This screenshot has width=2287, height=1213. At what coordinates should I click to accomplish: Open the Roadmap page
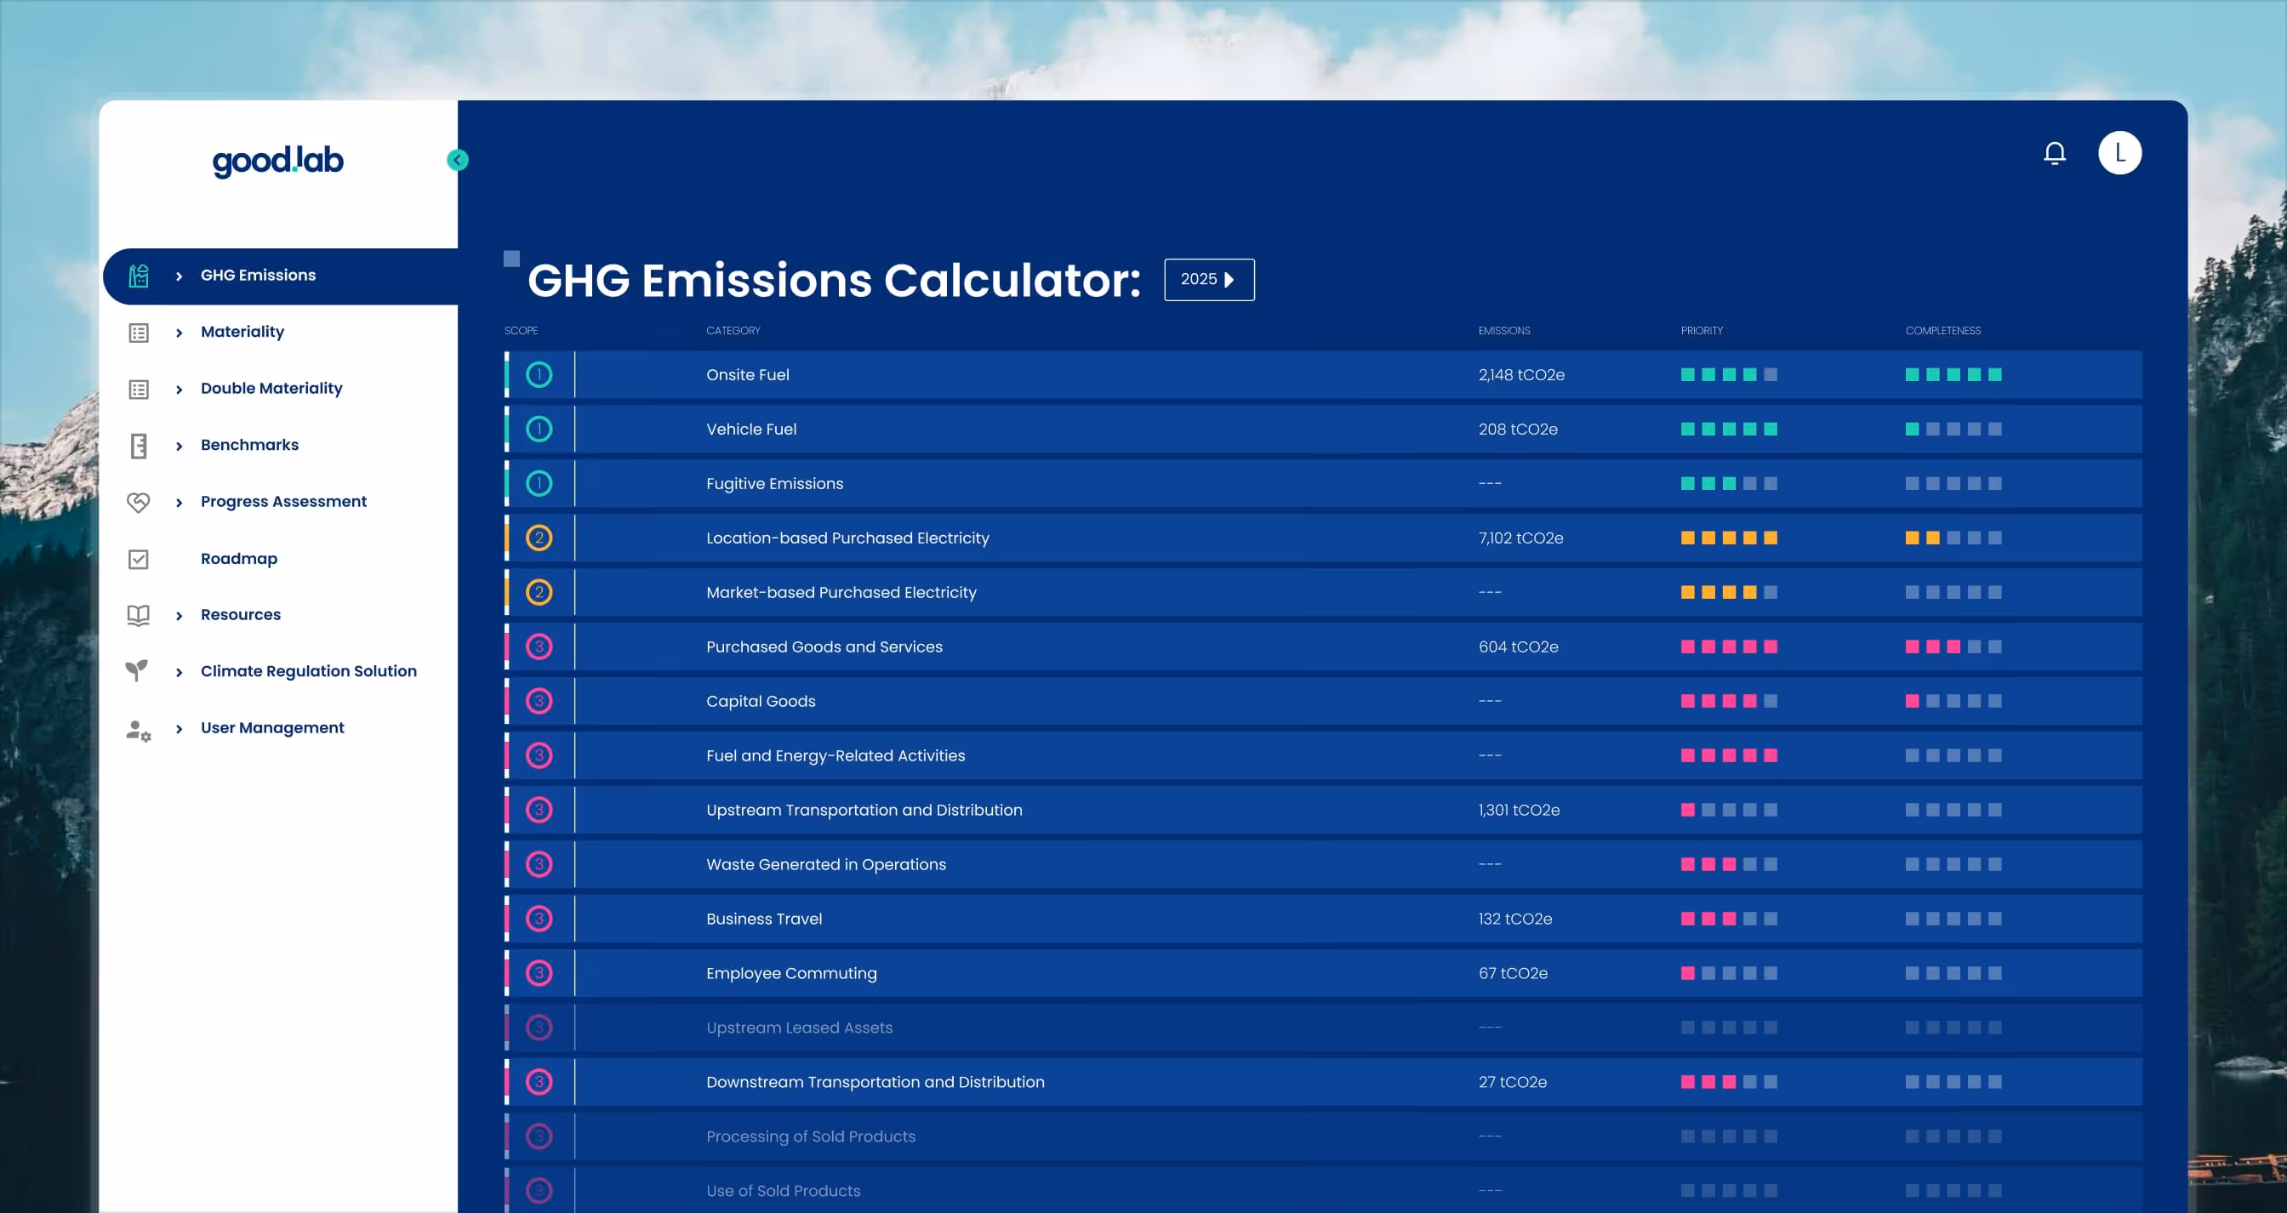click(x=239, y=558)
